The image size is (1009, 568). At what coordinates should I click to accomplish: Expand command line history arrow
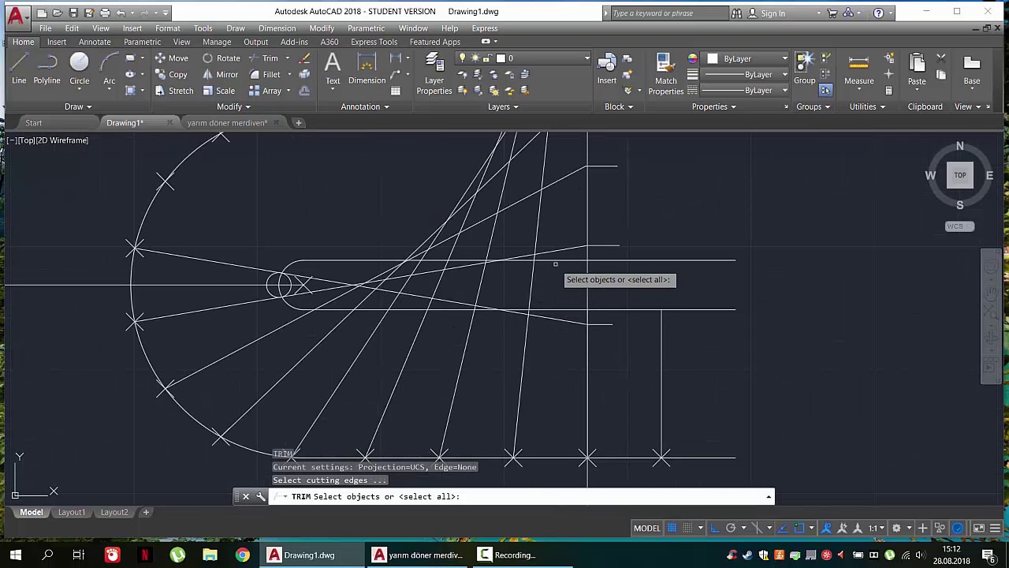click(769, 497)
